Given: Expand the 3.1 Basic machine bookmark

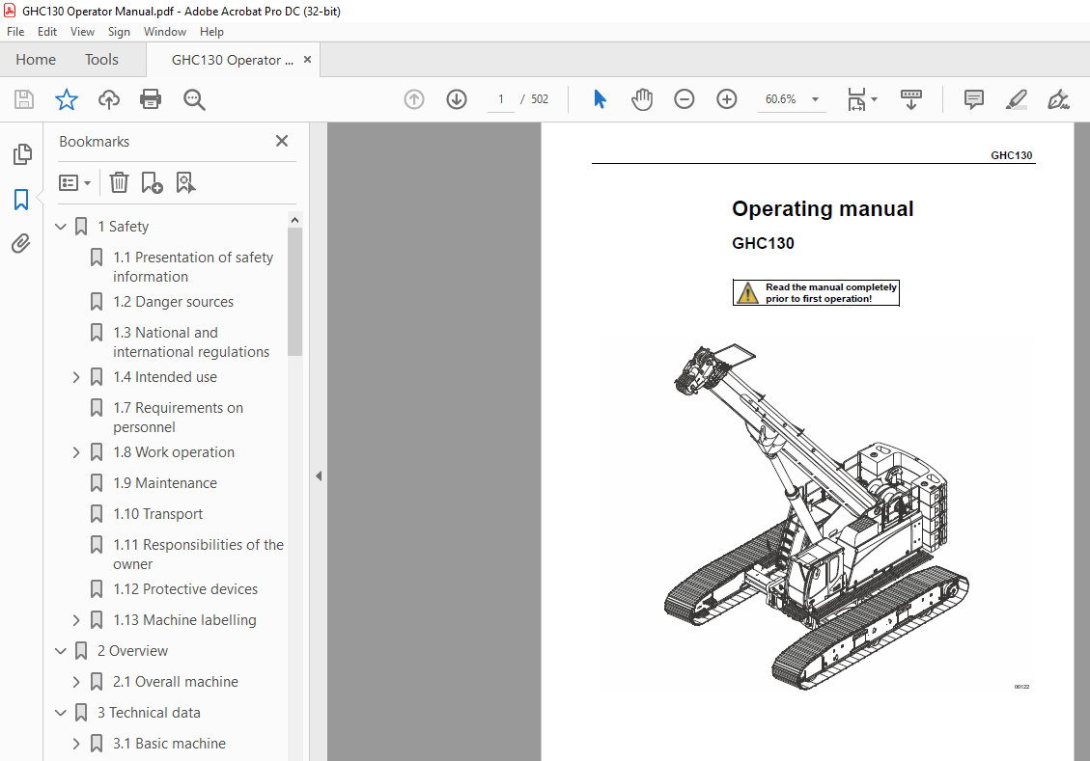Looking at the screenshot, I should [76, 744].
